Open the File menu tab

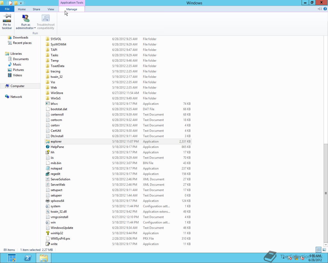pyautogui.click(x=7, y=9)
